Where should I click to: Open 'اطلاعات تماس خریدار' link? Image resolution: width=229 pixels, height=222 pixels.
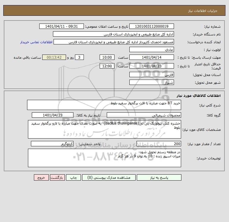tap(36, 42)
